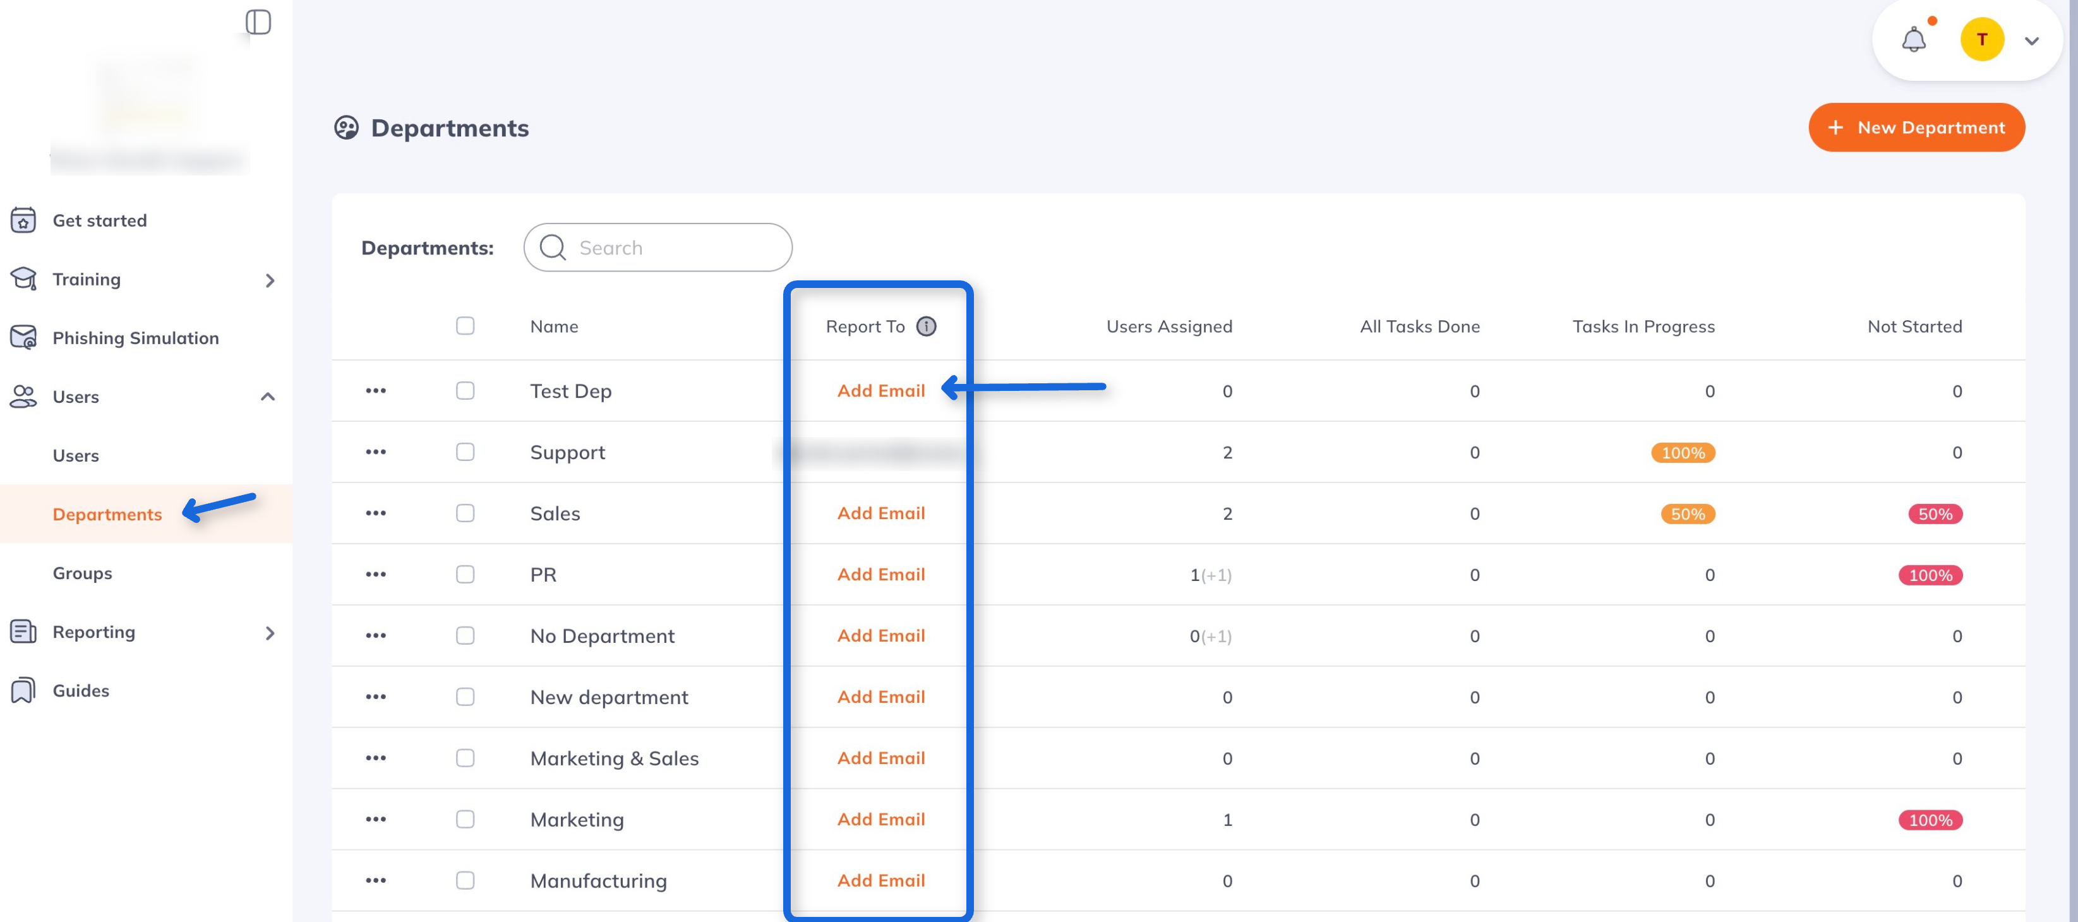
Task: Click the notification bell icon
Action: pyautogui.click(x=1913, y=40)
